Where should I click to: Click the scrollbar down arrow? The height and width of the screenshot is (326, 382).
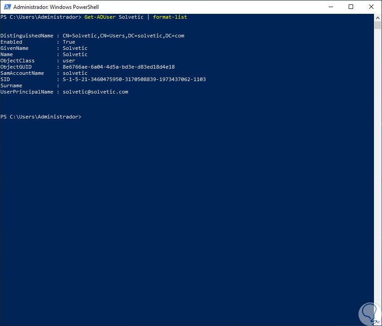(378, 322)
